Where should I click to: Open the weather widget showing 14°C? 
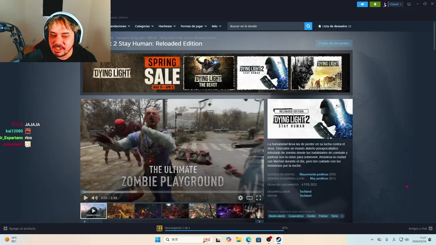tap(10, 240)
